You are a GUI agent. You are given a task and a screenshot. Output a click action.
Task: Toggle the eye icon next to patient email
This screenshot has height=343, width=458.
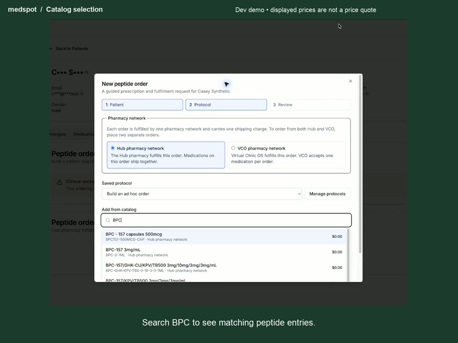tap(82, 94)
